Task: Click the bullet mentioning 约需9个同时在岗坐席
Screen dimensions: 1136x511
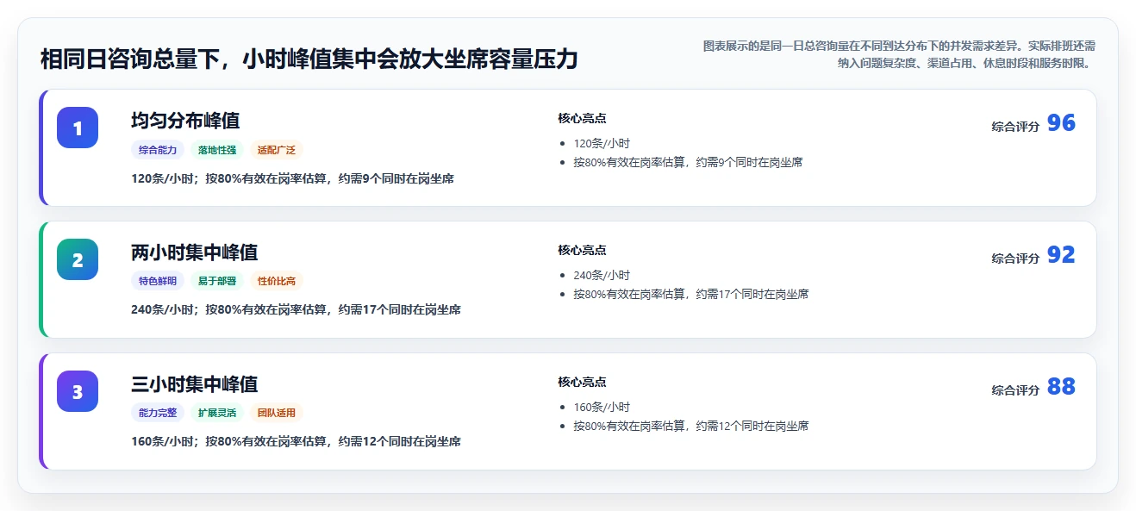Action: point(688,162)
